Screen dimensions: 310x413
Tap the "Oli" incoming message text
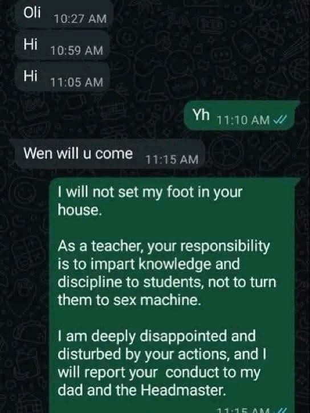pos(32,13)
